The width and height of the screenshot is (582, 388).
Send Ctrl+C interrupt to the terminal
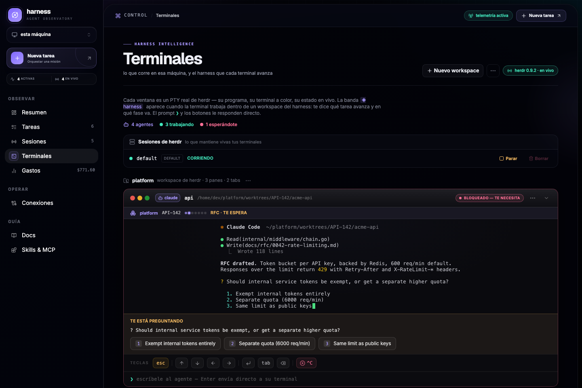306,363
